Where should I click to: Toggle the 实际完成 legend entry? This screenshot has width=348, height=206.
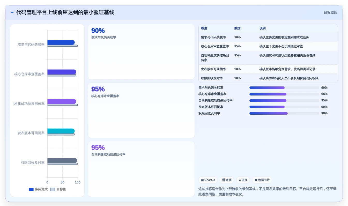click(38, 189)
